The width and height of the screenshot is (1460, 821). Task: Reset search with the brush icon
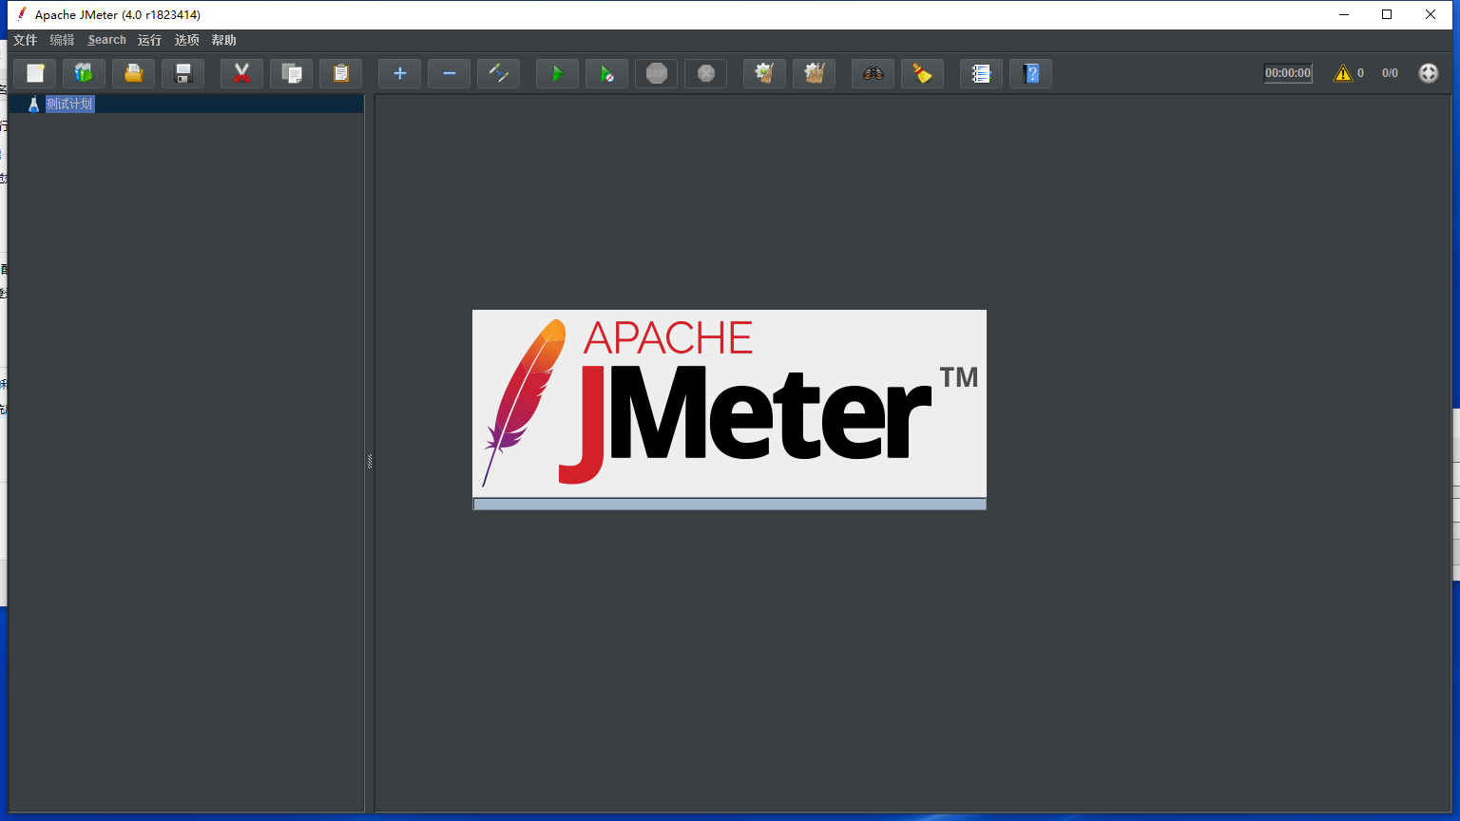coord(923,73)
